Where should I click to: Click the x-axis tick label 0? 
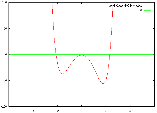tap(82, 111)
